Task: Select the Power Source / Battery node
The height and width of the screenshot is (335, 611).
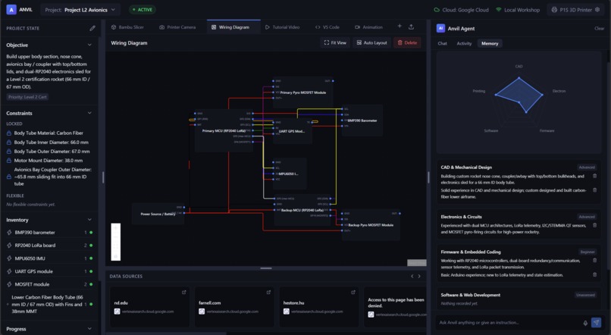Action: click(x=158, y=214)
